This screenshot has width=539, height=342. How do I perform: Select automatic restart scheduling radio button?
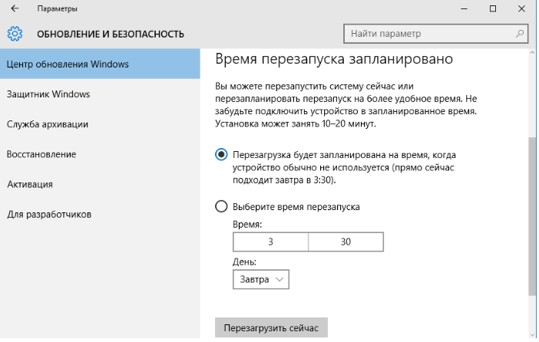tap(221, 155)
